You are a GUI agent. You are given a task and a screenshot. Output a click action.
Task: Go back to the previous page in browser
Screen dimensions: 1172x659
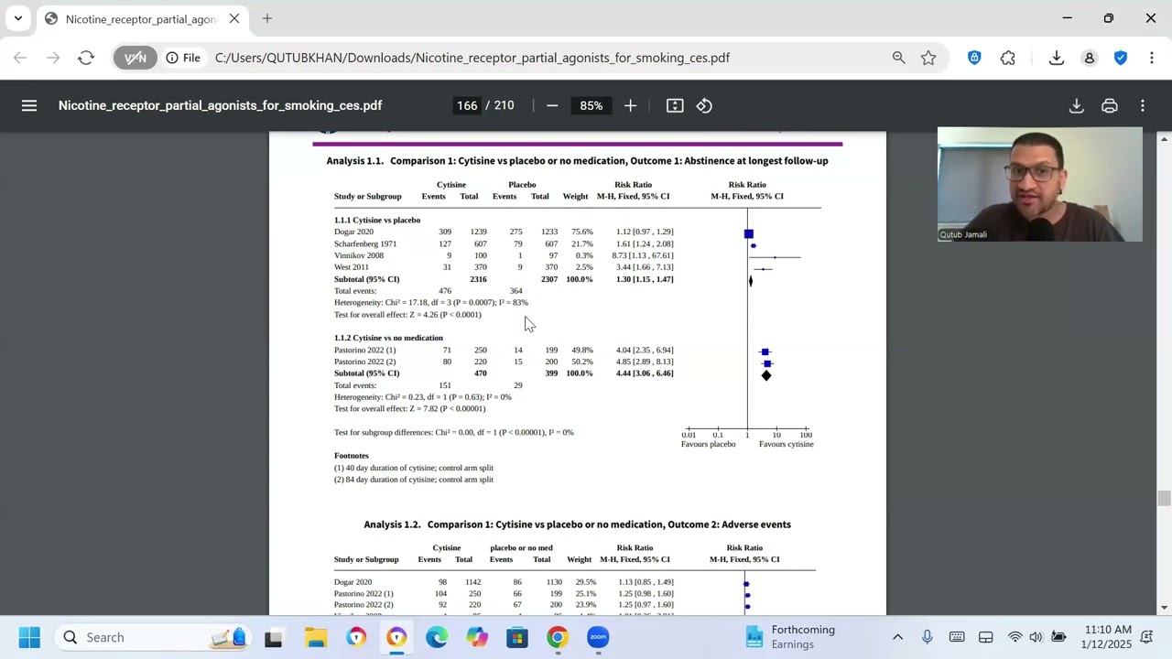[x=20, y=58]
